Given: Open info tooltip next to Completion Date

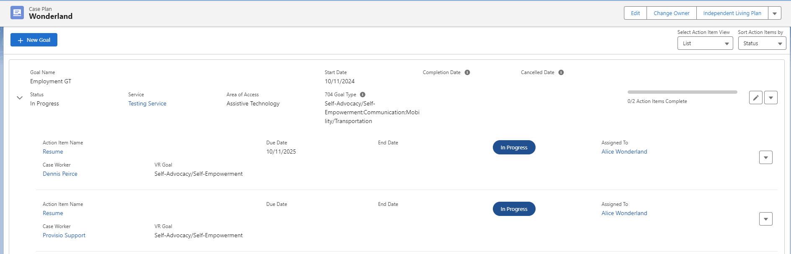Looking at the screenshot, I should click(467, 72).
